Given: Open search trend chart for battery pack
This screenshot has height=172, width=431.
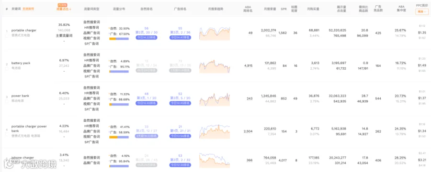Looking at the screenshot, I should click(x=215, y=66).
